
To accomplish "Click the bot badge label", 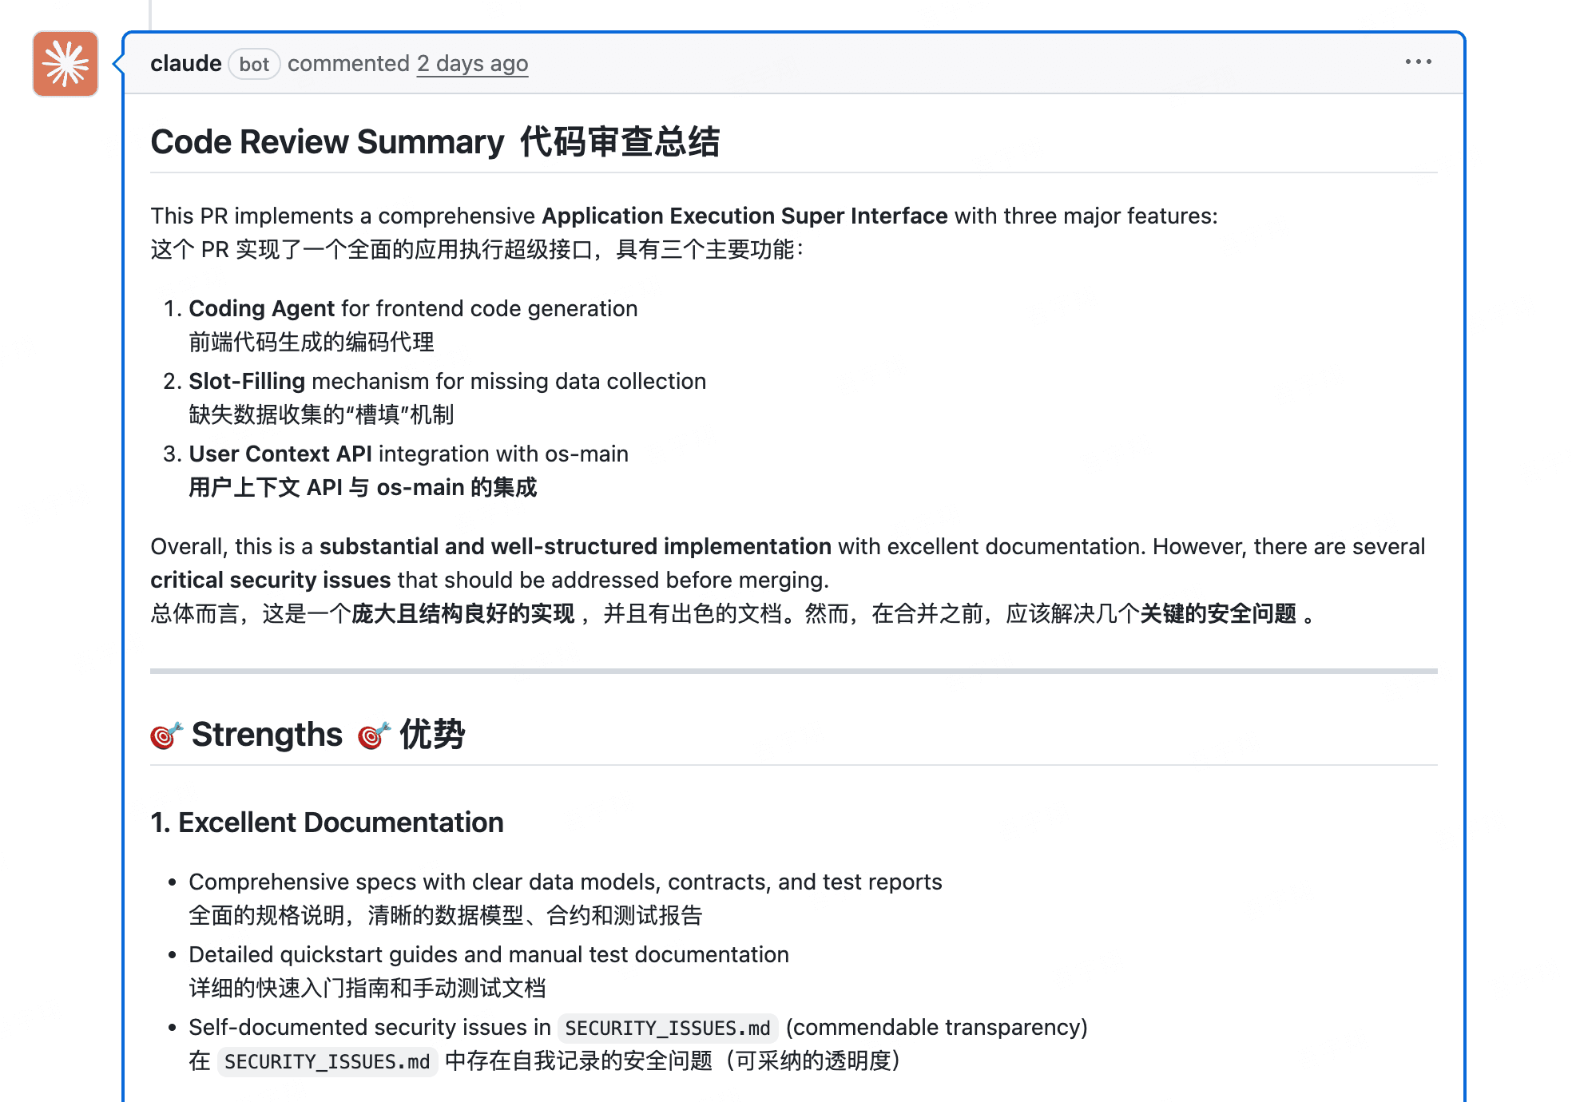I will click(254, 65).
